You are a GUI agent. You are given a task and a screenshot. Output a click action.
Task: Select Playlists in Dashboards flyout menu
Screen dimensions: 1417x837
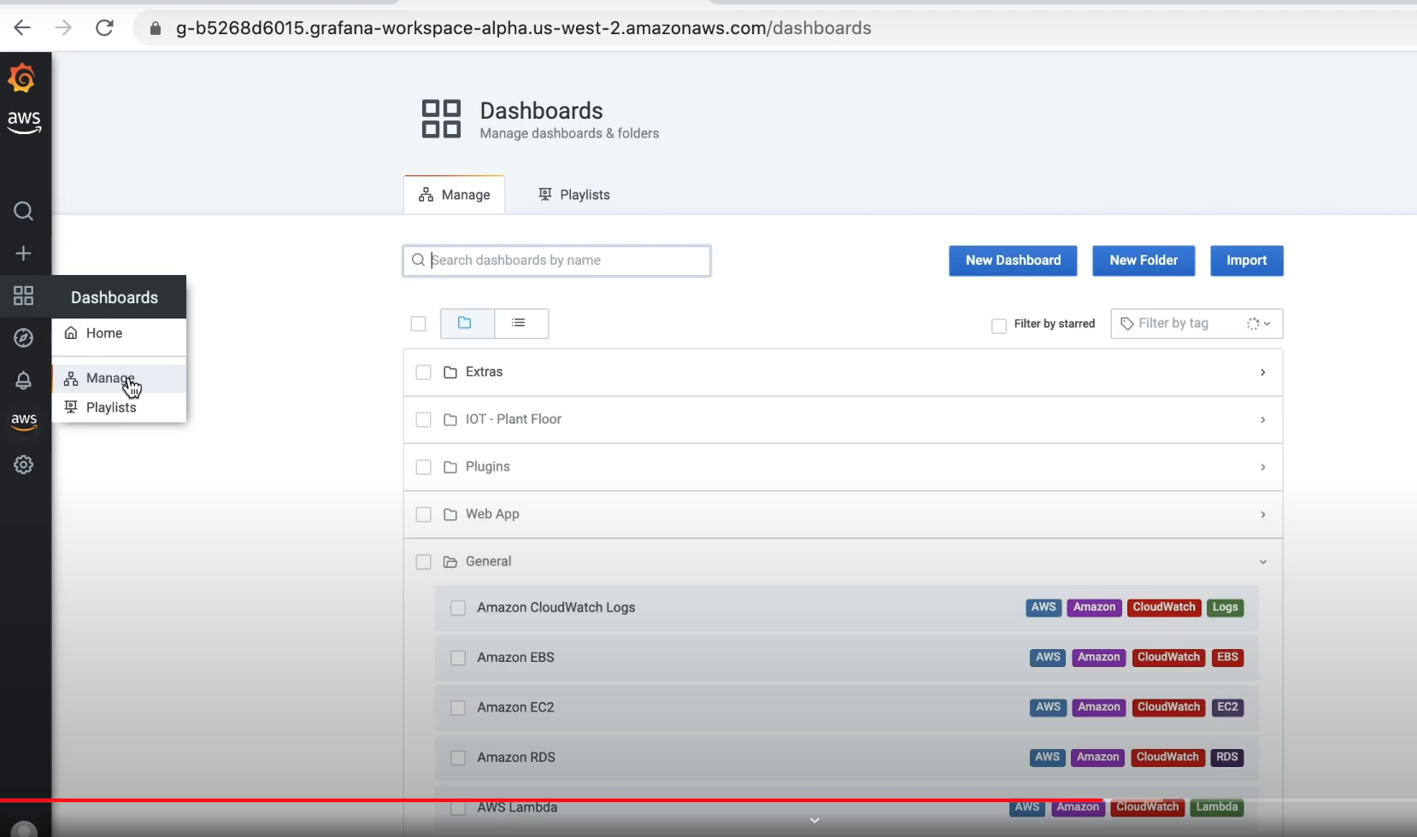[119, 407]
